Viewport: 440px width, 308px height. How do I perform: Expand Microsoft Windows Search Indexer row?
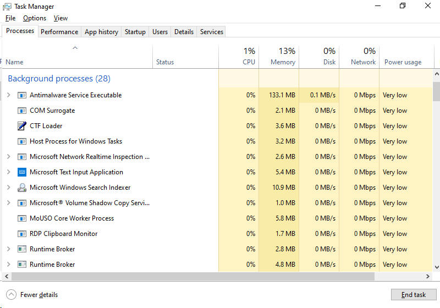pyautogui.click(x=9, y=188)
